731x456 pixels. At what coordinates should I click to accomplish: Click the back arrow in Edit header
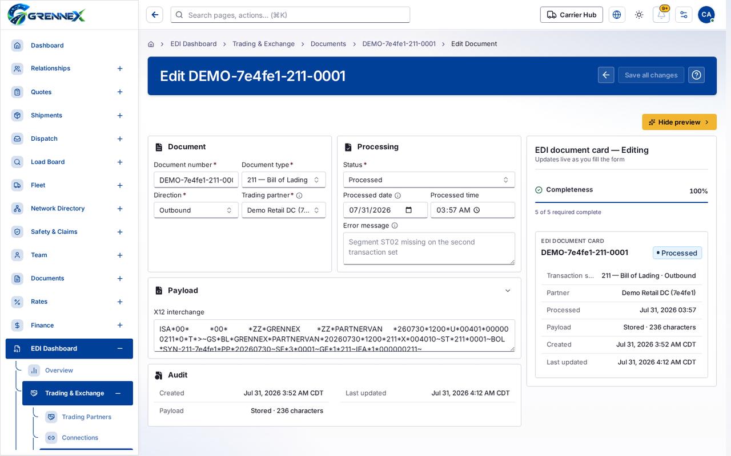tap(606, 75)
